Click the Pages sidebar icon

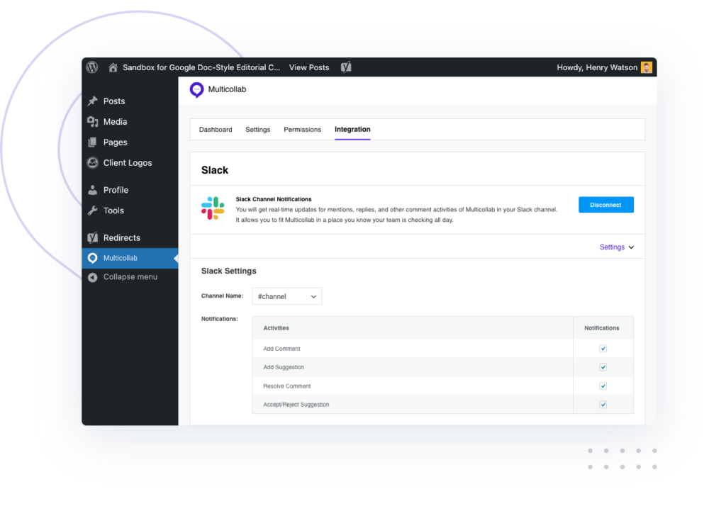[x=93, y=142]
